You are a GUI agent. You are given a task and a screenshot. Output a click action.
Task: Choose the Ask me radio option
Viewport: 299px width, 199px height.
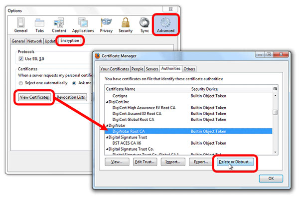tap(74, 83)
